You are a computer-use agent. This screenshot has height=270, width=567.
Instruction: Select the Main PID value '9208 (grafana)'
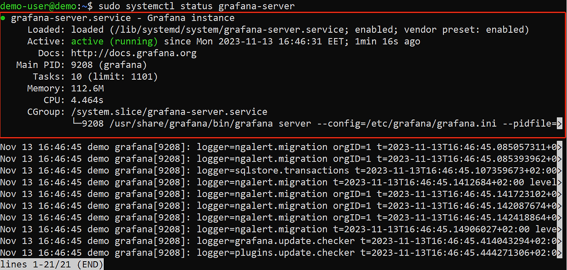[109, 65]
